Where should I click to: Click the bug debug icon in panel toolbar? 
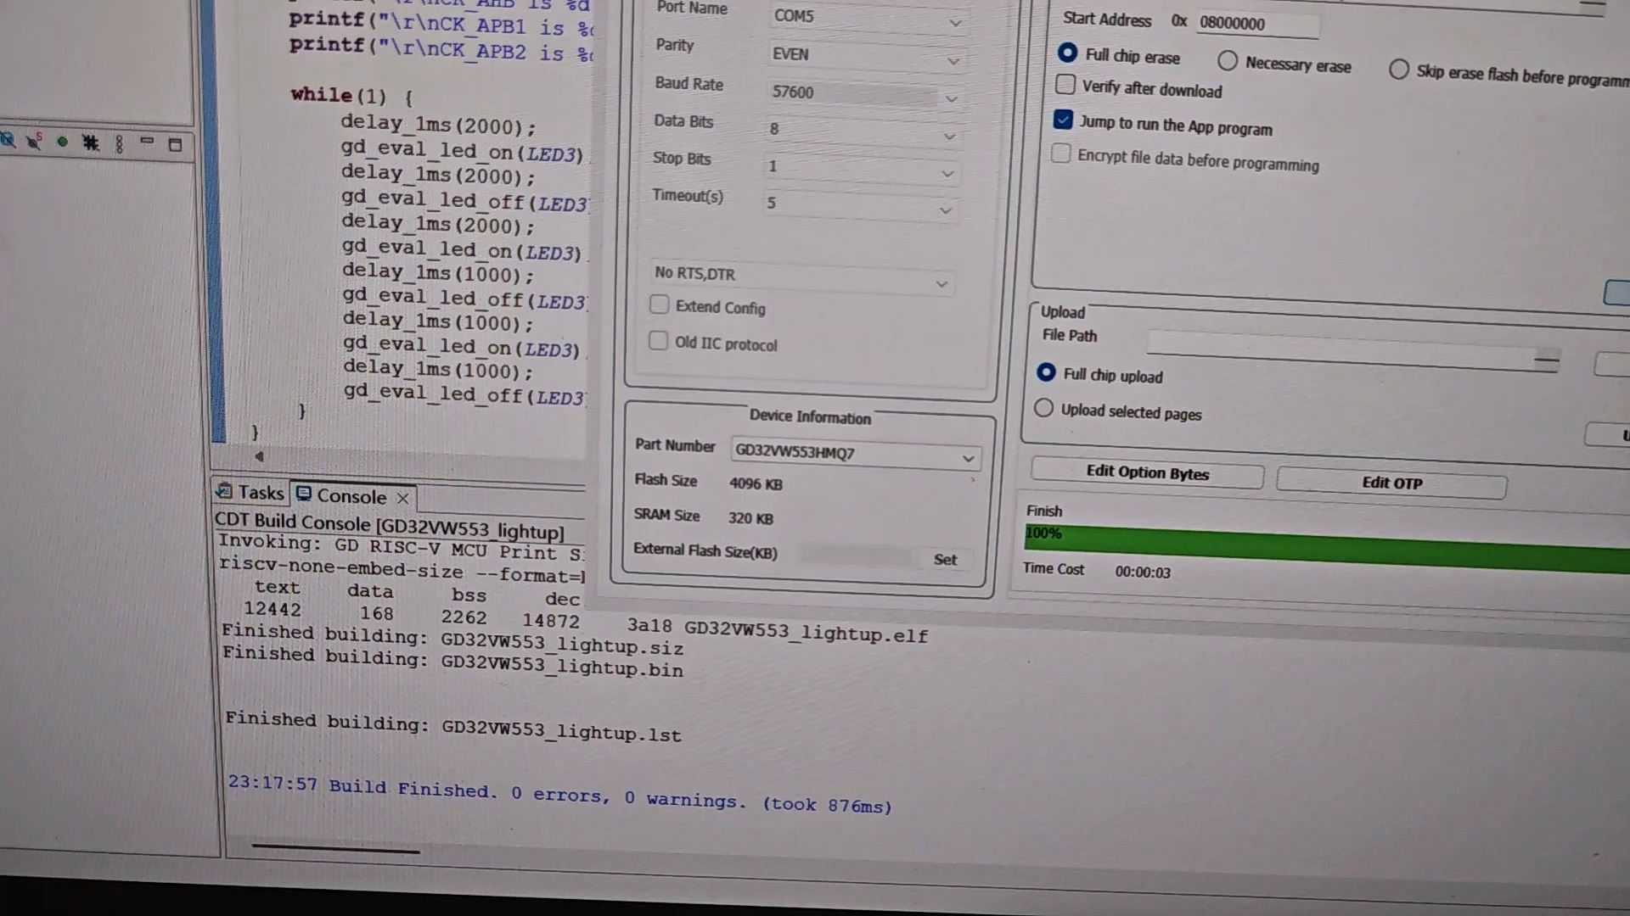pyautogui.click(x=90, y=142)
